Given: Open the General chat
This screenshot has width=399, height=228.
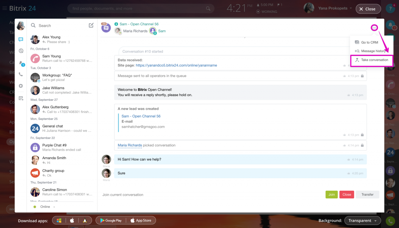Looking at the screenshot, I should (61, 128).
